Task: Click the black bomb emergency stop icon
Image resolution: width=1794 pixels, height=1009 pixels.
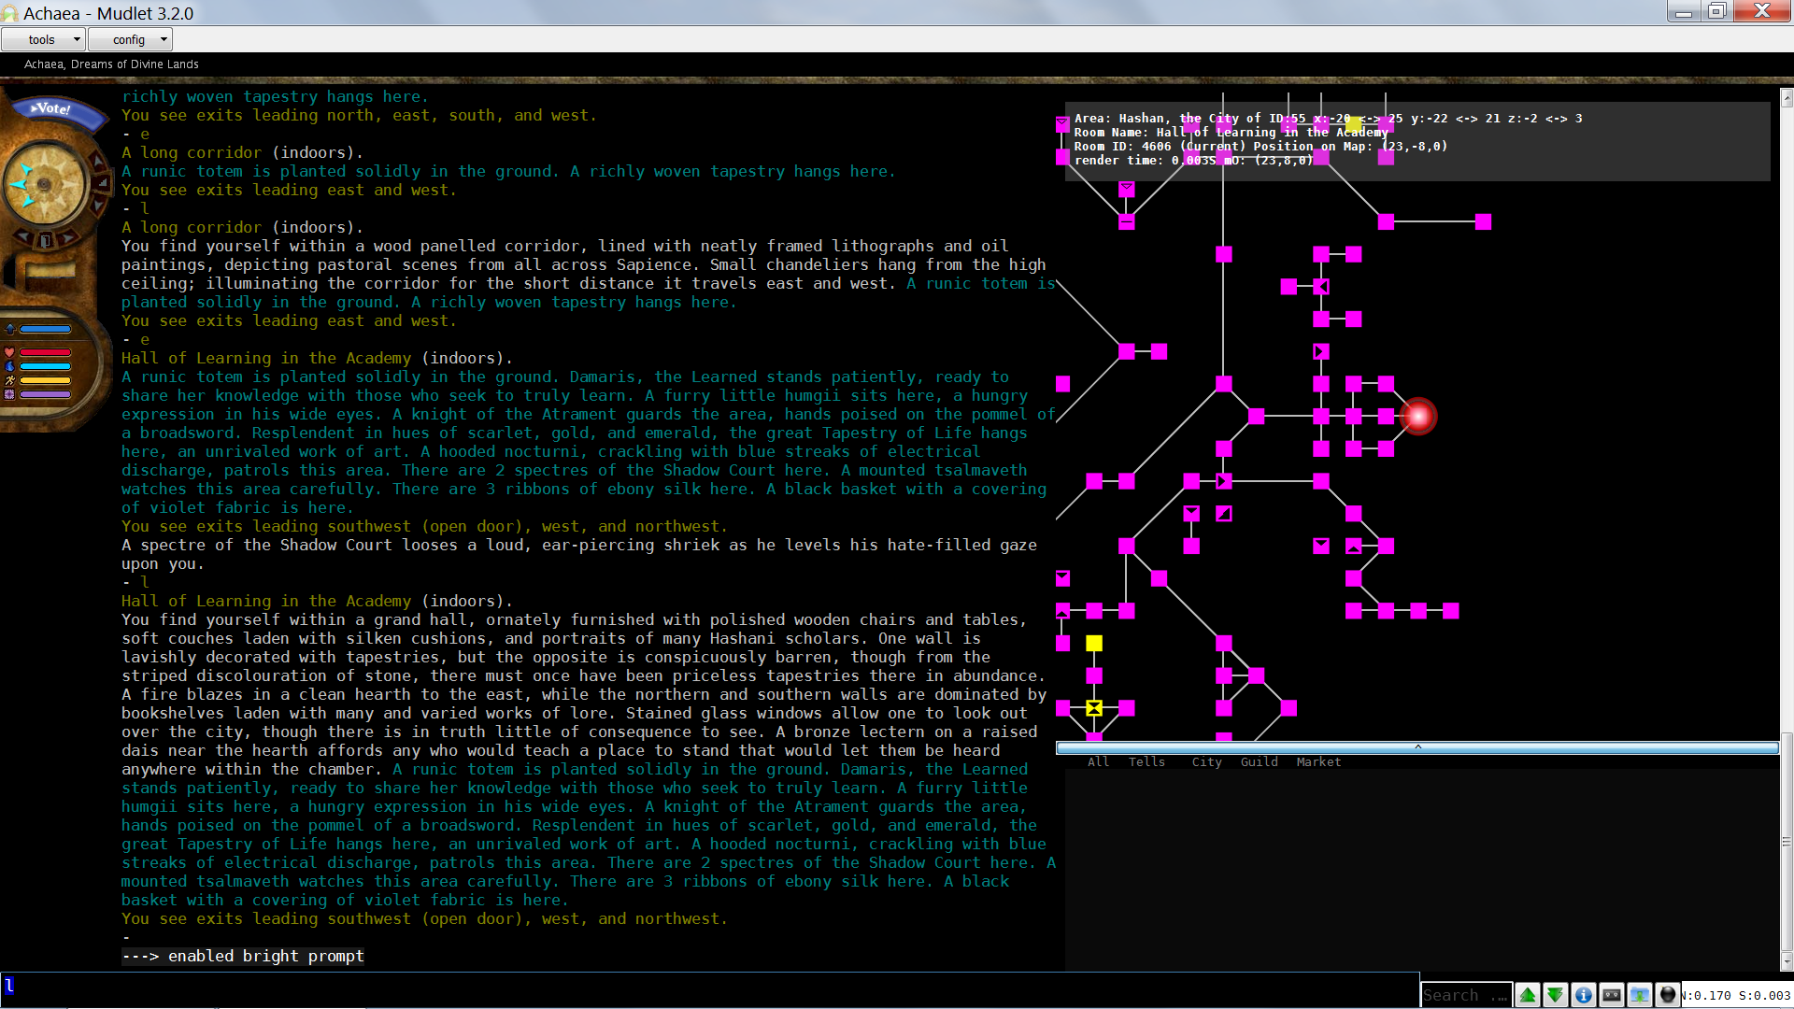Action: (1667, 995)
